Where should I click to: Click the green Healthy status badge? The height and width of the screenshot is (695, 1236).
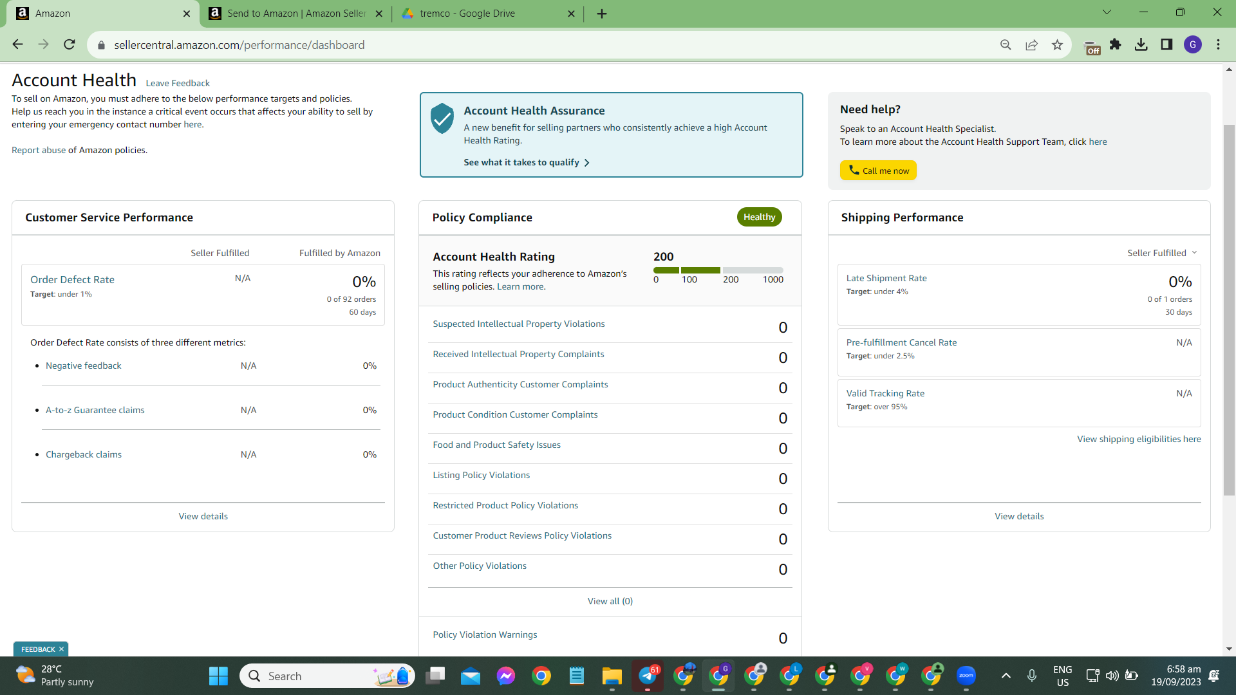coord(760,217)
